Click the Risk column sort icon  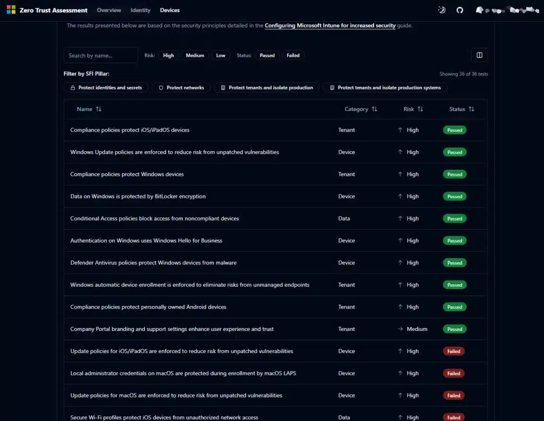[x=420, y=109]
